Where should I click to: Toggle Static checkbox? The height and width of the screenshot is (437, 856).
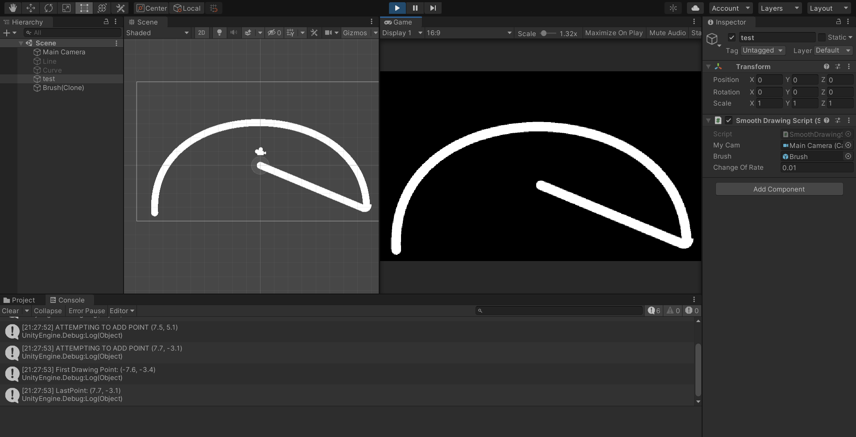point(822,37)
